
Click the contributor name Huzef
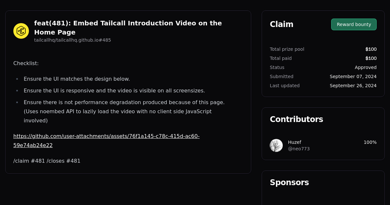click(x=294, y=142)
